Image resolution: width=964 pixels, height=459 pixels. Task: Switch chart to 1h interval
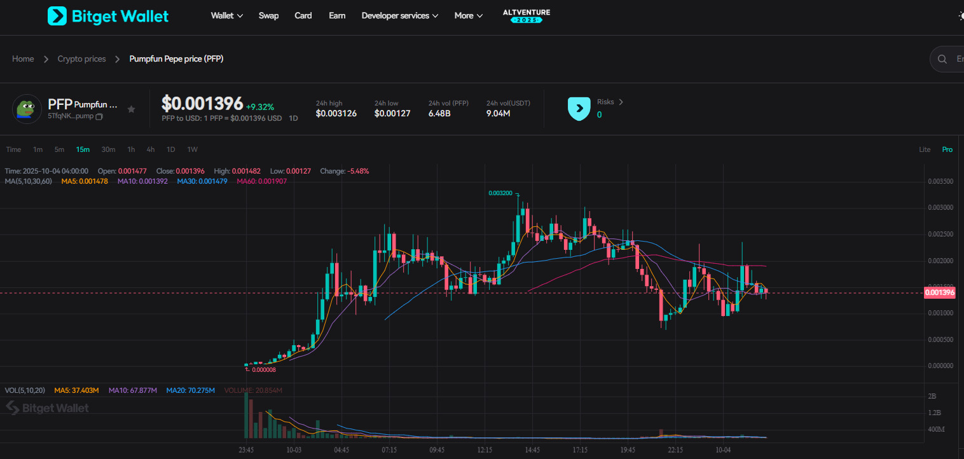131,149
